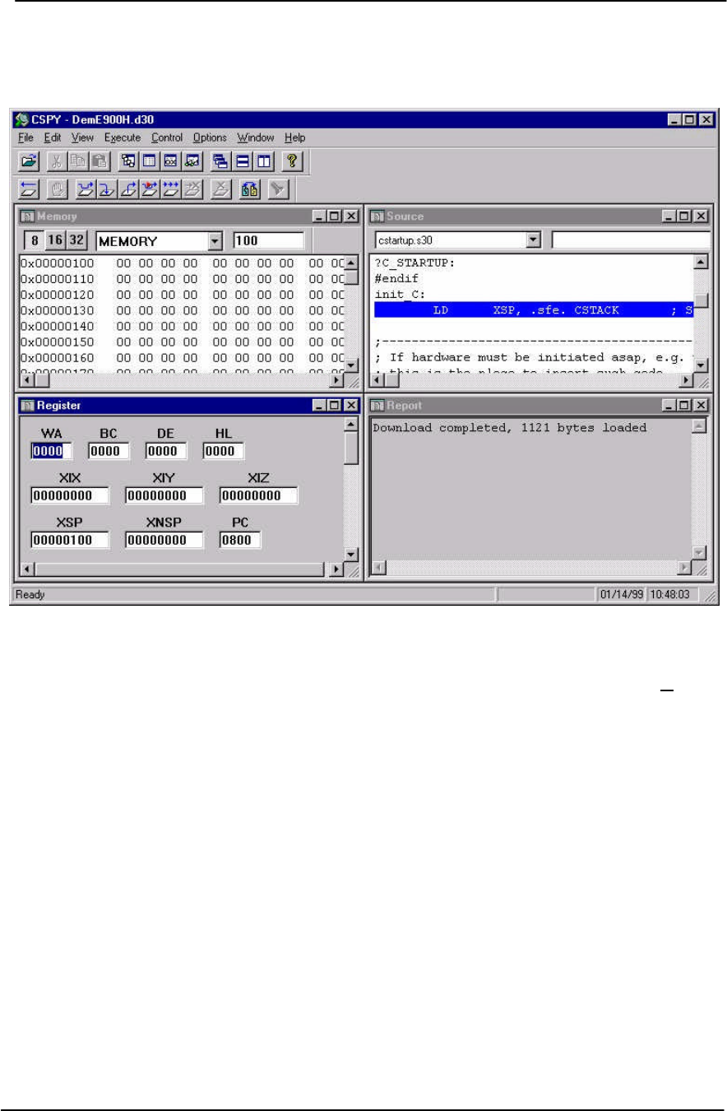
Task: Cascade windows using the toolbar icon
Action: 221,162
